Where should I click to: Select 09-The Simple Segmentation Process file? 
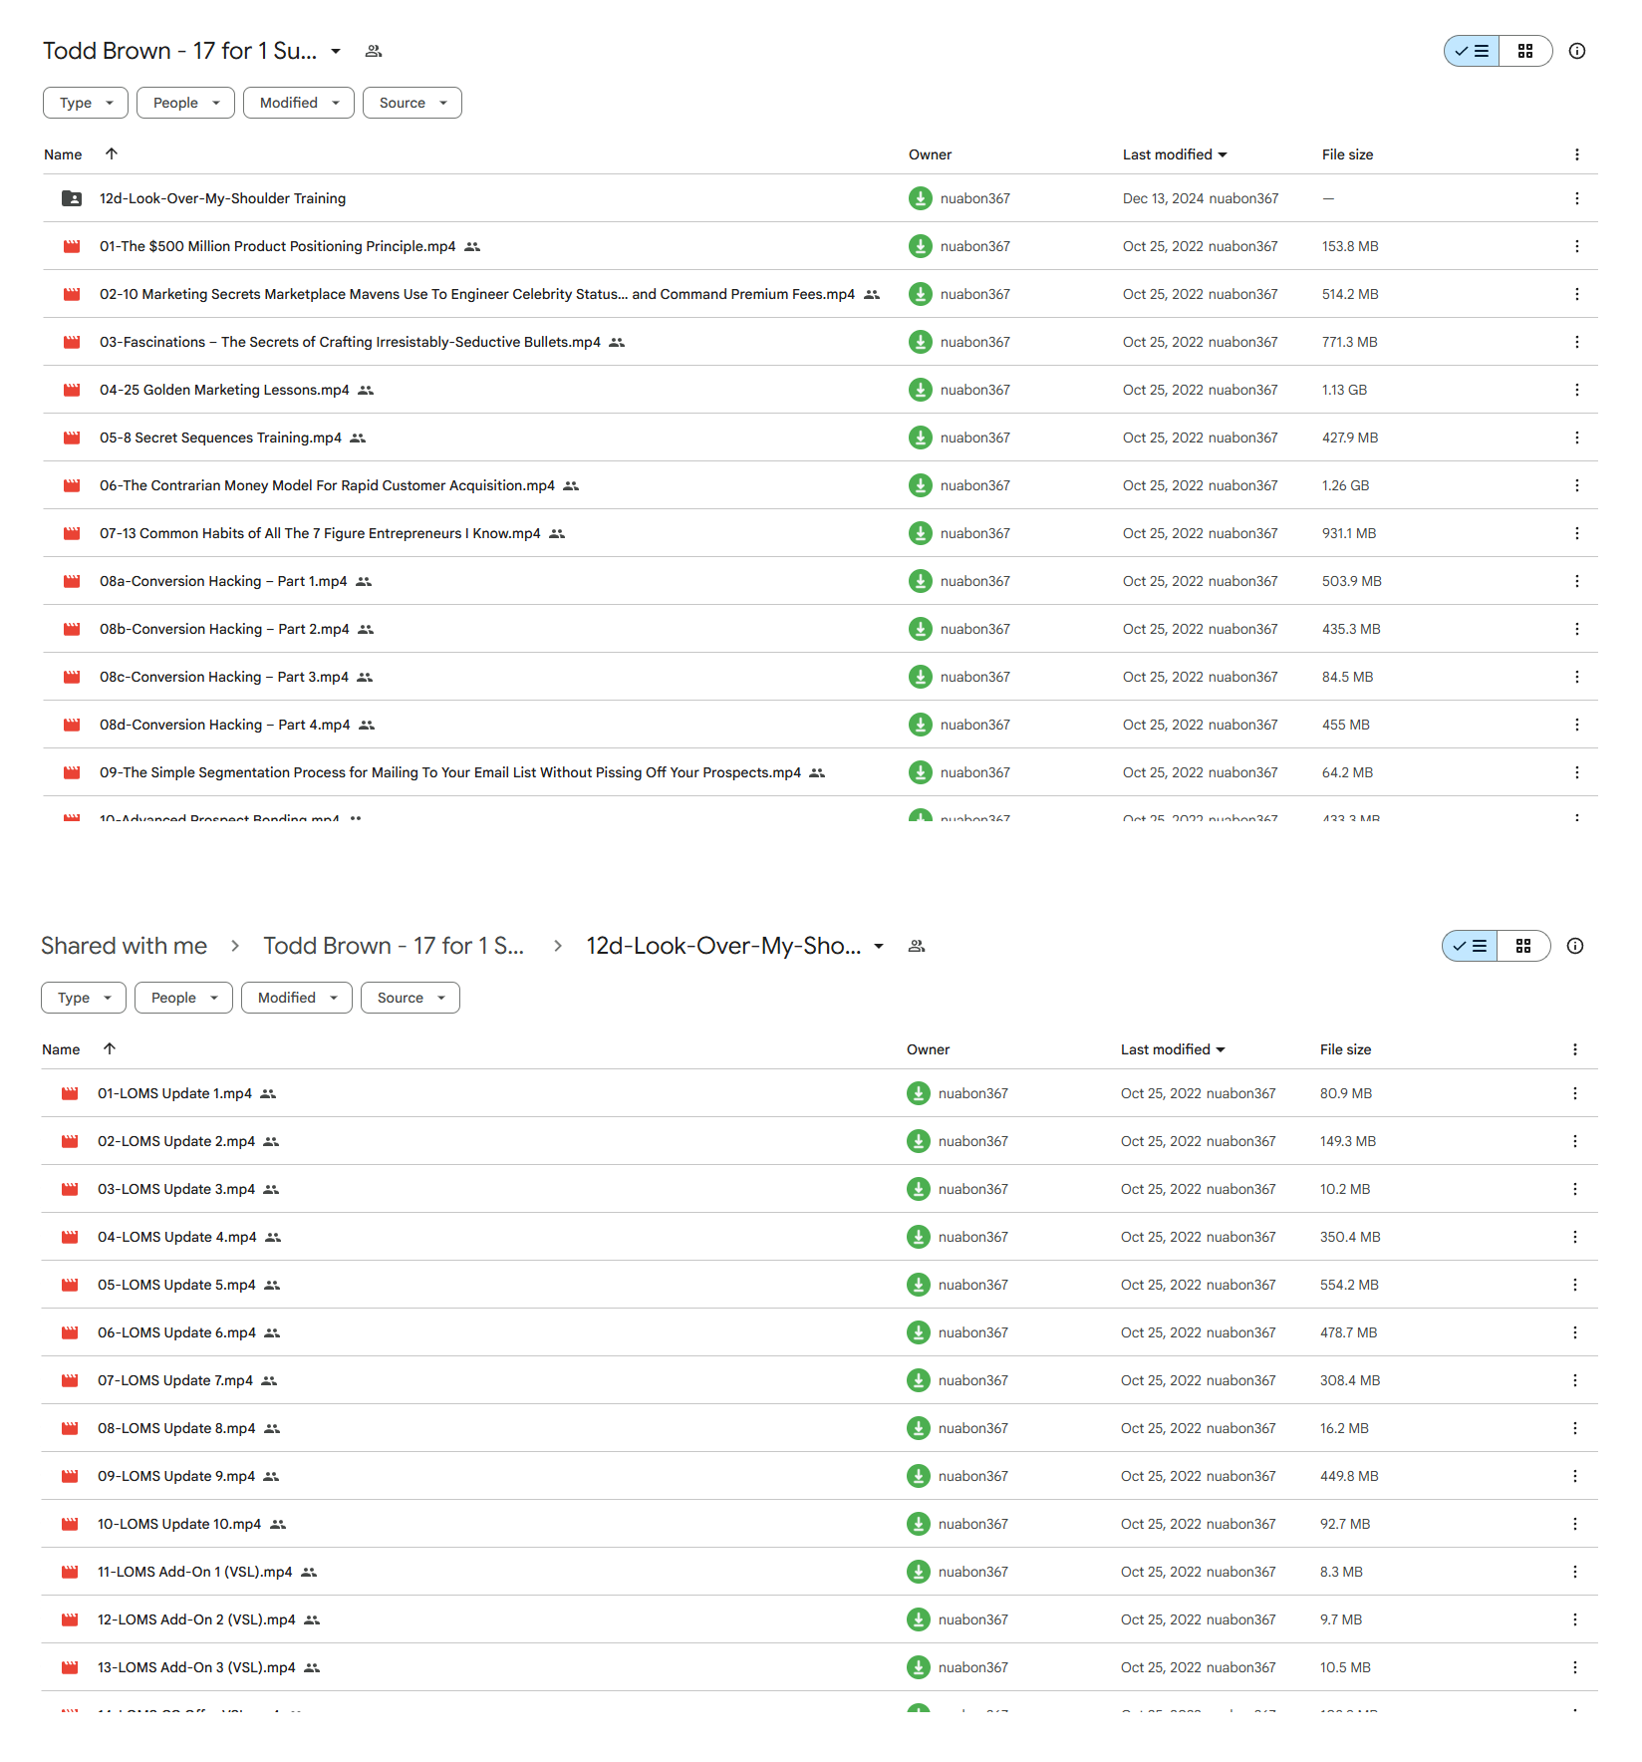point(820,772)
